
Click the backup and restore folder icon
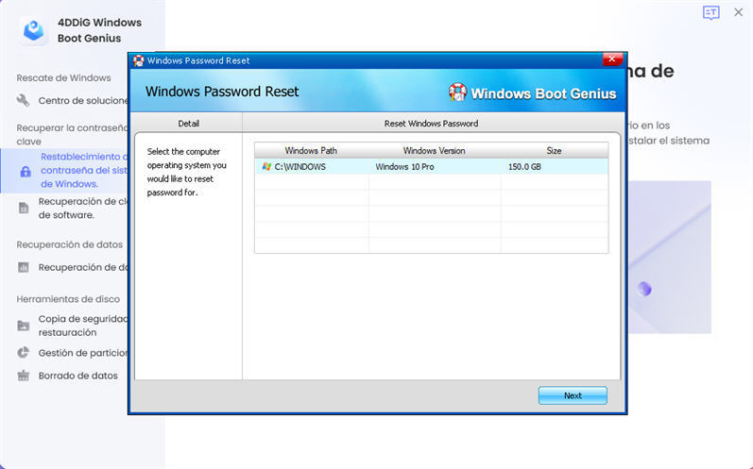tap(24, 326)
